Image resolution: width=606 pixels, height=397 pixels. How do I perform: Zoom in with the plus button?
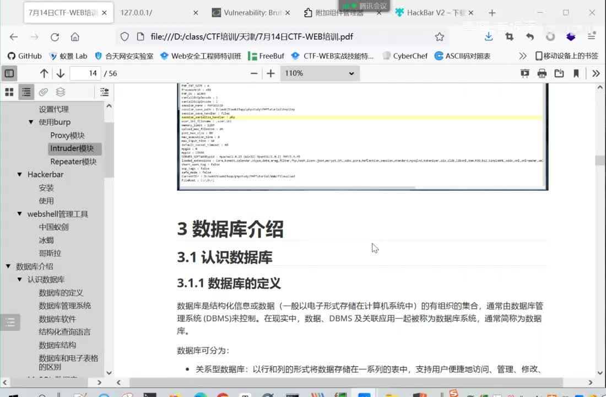click(270, 73)
